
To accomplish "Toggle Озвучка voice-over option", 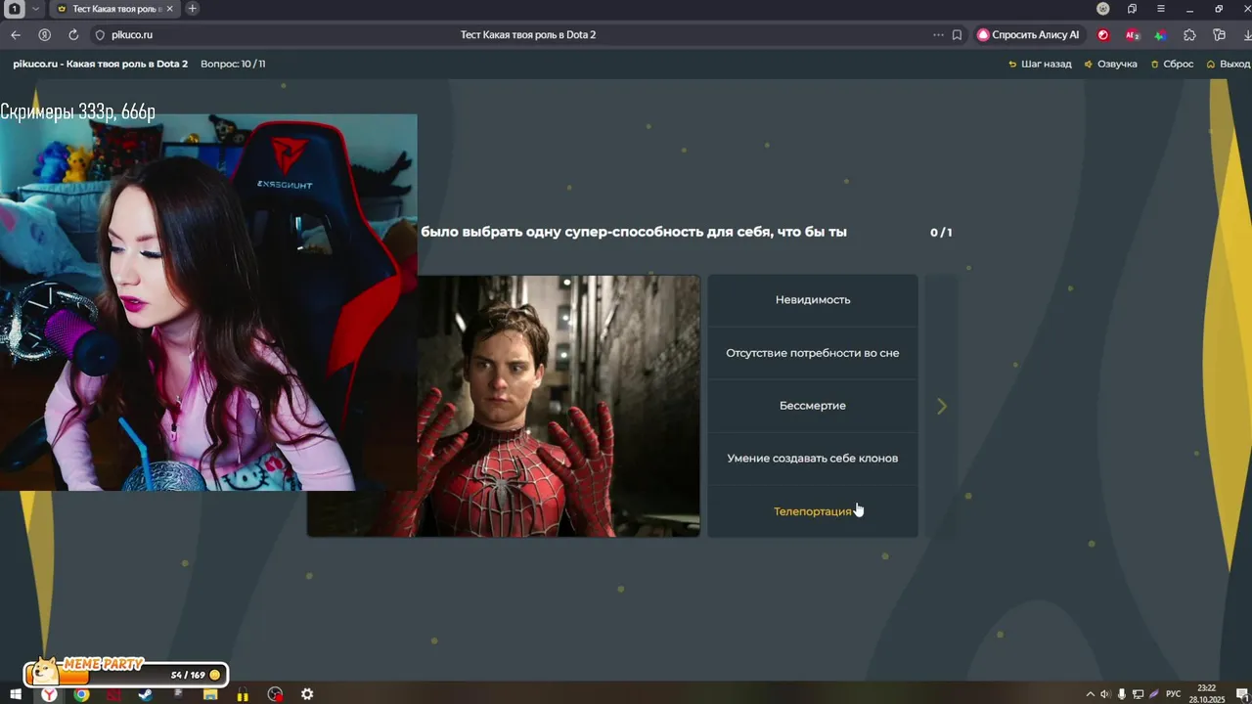I will pyautogui.click(x=1110, y=64).
